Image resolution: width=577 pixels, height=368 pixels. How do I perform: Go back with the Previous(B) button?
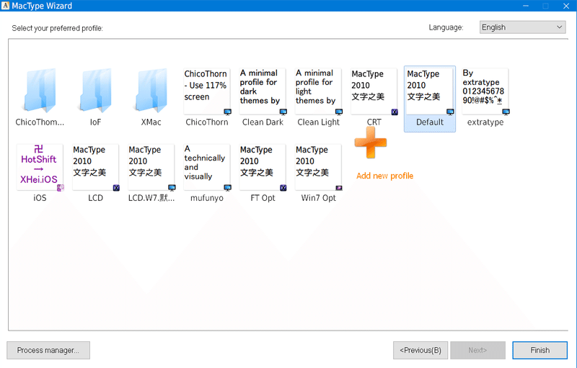pos(420,351)
